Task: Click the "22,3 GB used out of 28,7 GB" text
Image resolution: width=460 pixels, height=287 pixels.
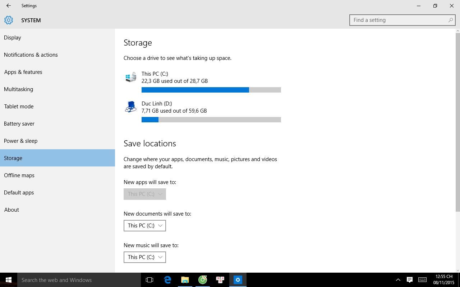Action: [x=175, y=81]
